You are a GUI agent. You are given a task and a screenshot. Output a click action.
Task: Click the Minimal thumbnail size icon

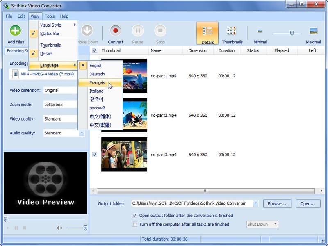260,31
